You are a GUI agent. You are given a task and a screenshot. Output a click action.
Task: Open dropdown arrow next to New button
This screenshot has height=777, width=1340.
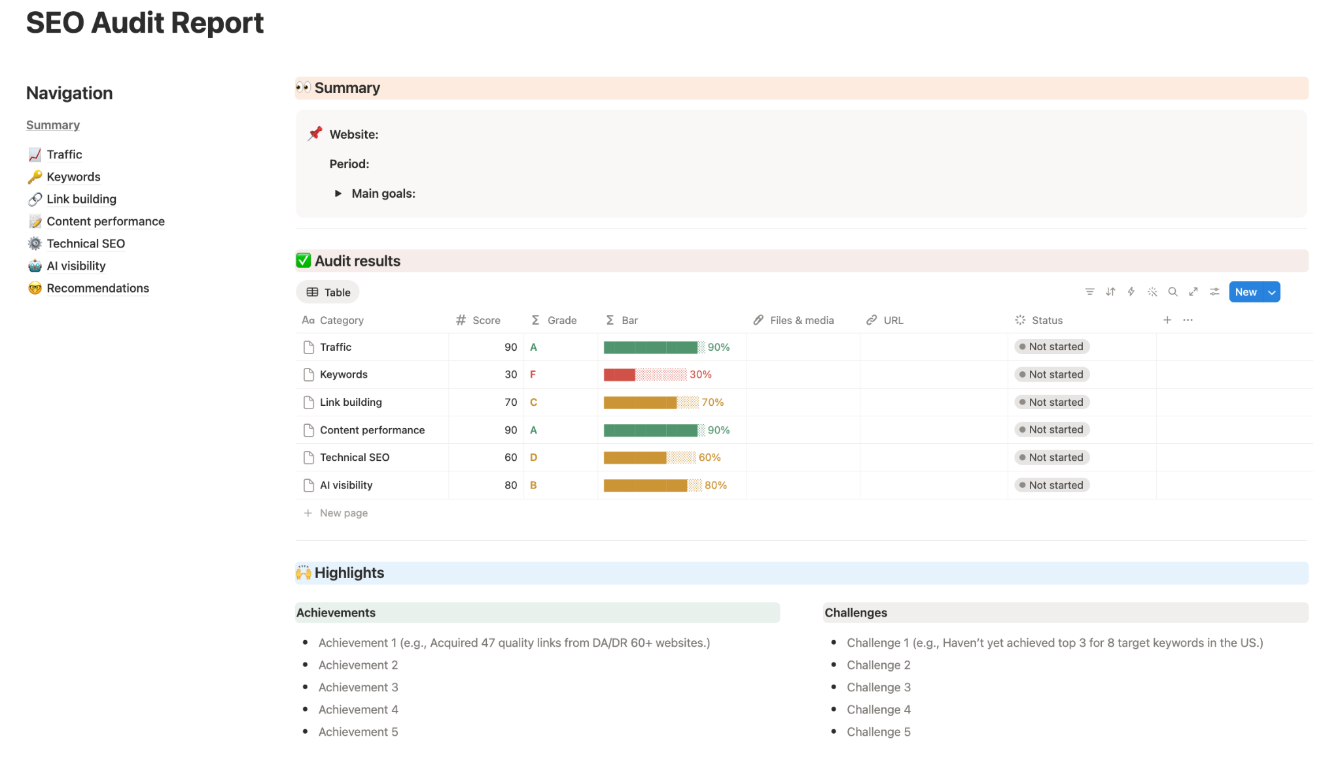click(1272, 292)
